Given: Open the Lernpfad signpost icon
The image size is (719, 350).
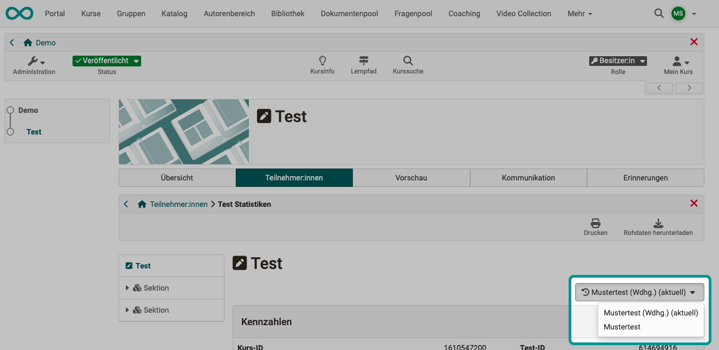Looking at the screenshot, I should tap(364, 61).
